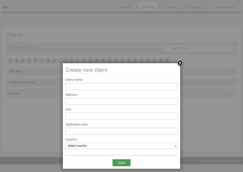Close the Create new client modal
243x172 pixels.
pyautogui.click(x=180, y=63)
